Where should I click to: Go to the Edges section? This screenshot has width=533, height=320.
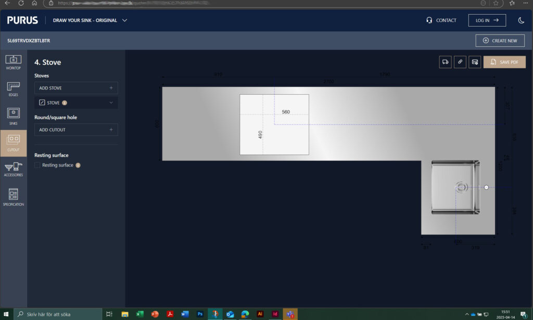[x=14, y=88]
